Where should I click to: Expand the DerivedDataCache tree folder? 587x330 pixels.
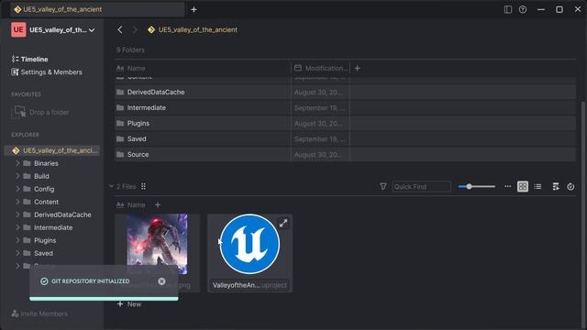[17, 214]
